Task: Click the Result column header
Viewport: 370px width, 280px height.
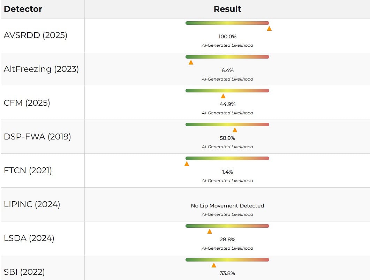Action: tap(227, 9)
